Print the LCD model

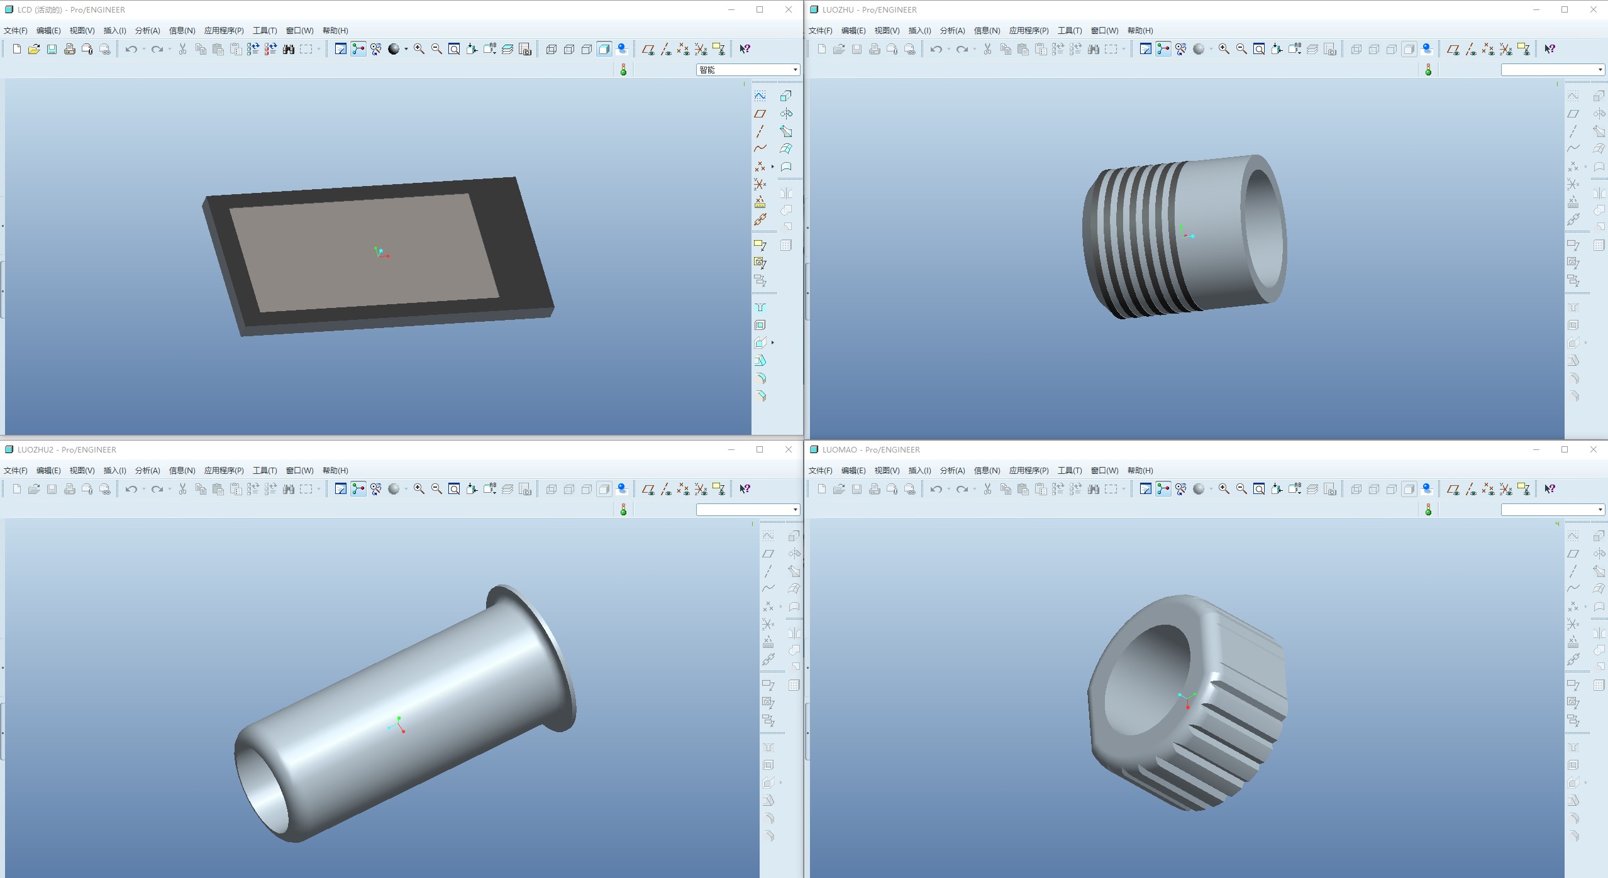70,49
